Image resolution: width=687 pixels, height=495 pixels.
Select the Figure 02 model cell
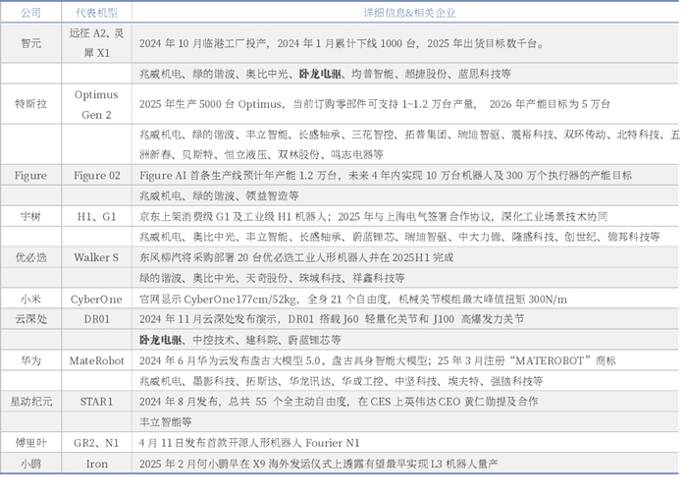[x=96, y=175]
